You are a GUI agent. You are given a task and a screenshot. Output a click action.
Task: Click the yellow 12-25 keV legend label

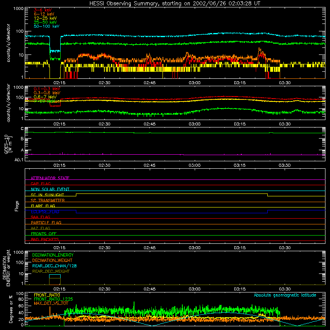coord(45,18)
